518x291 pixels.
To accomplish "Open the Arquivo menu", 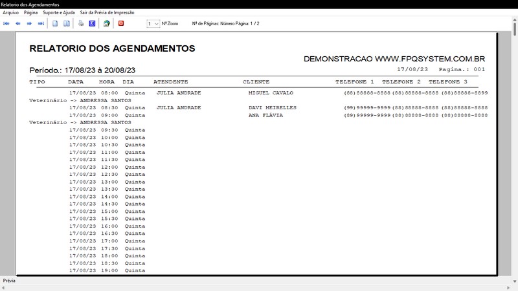I will (x=11, y=12).
